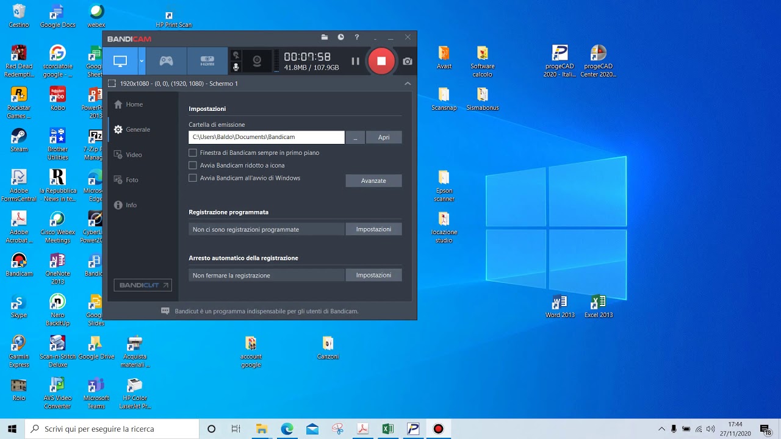Image resolution: width=781 pixels, height=439 pixels.
Task: Open Task View from the taskbar
Action: (236, 429)
